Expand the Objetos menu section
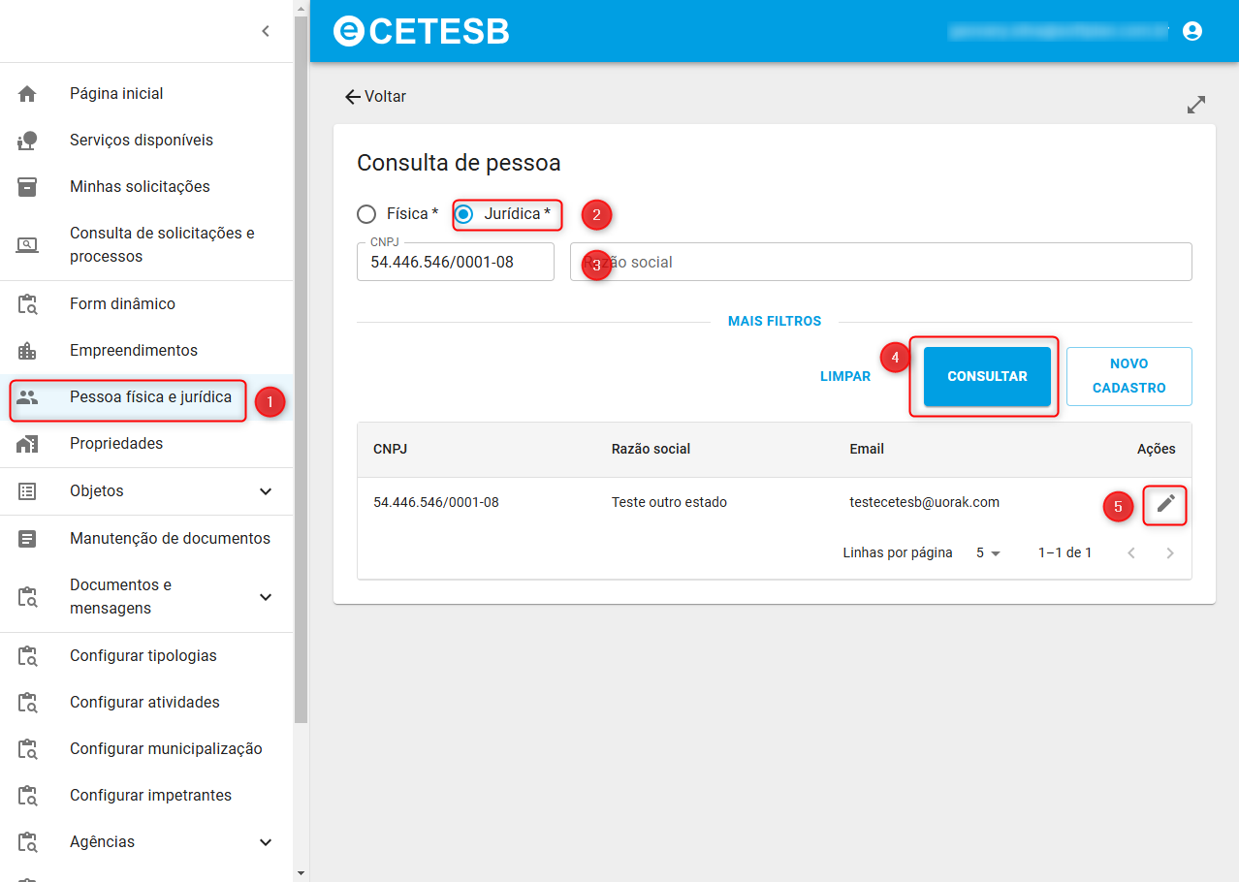 (x=146, y=491)
